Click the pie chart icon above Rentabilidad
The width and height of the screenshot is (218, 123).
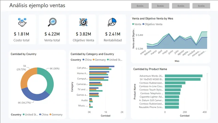(112, 22)
